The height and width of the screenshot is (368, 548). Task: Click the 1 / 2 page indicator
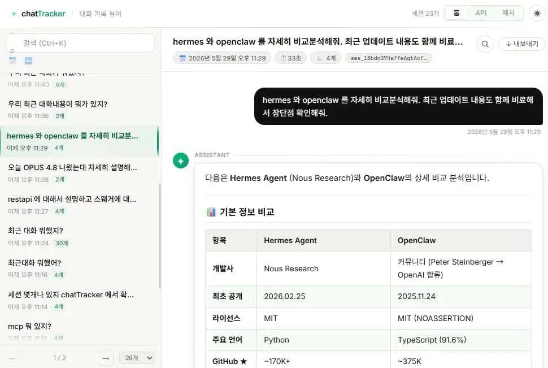[59, 358]
